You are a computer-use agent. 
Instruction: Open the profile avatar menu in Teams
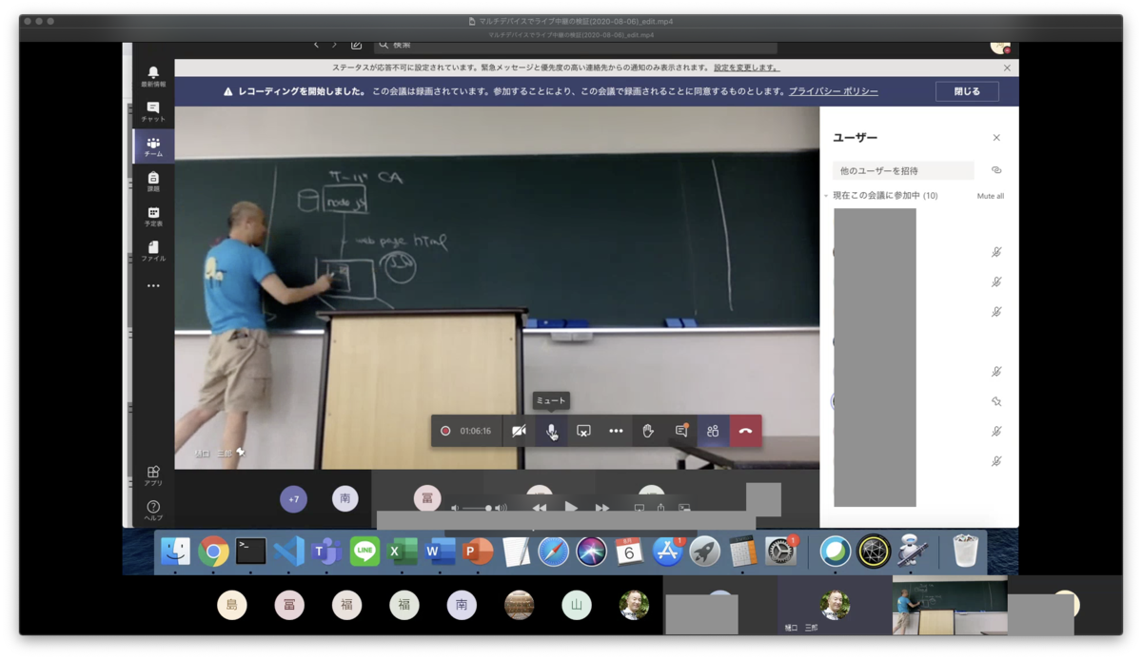999,47
